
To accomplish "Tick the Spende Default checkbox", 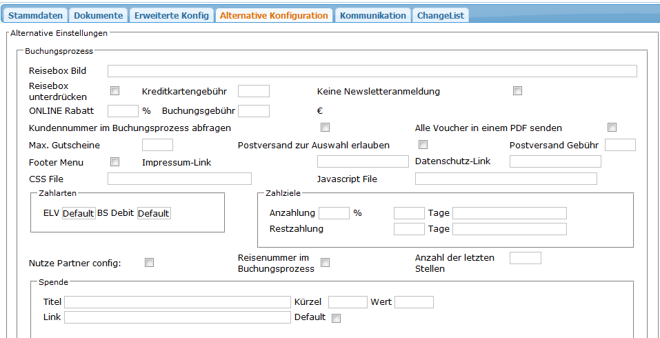I will pyautogui.click(x=337, y=318).
